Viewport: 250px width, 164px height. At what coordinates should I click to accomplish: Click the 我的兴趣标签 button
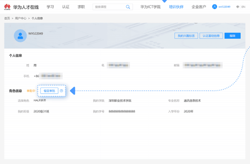pos(186,36)
